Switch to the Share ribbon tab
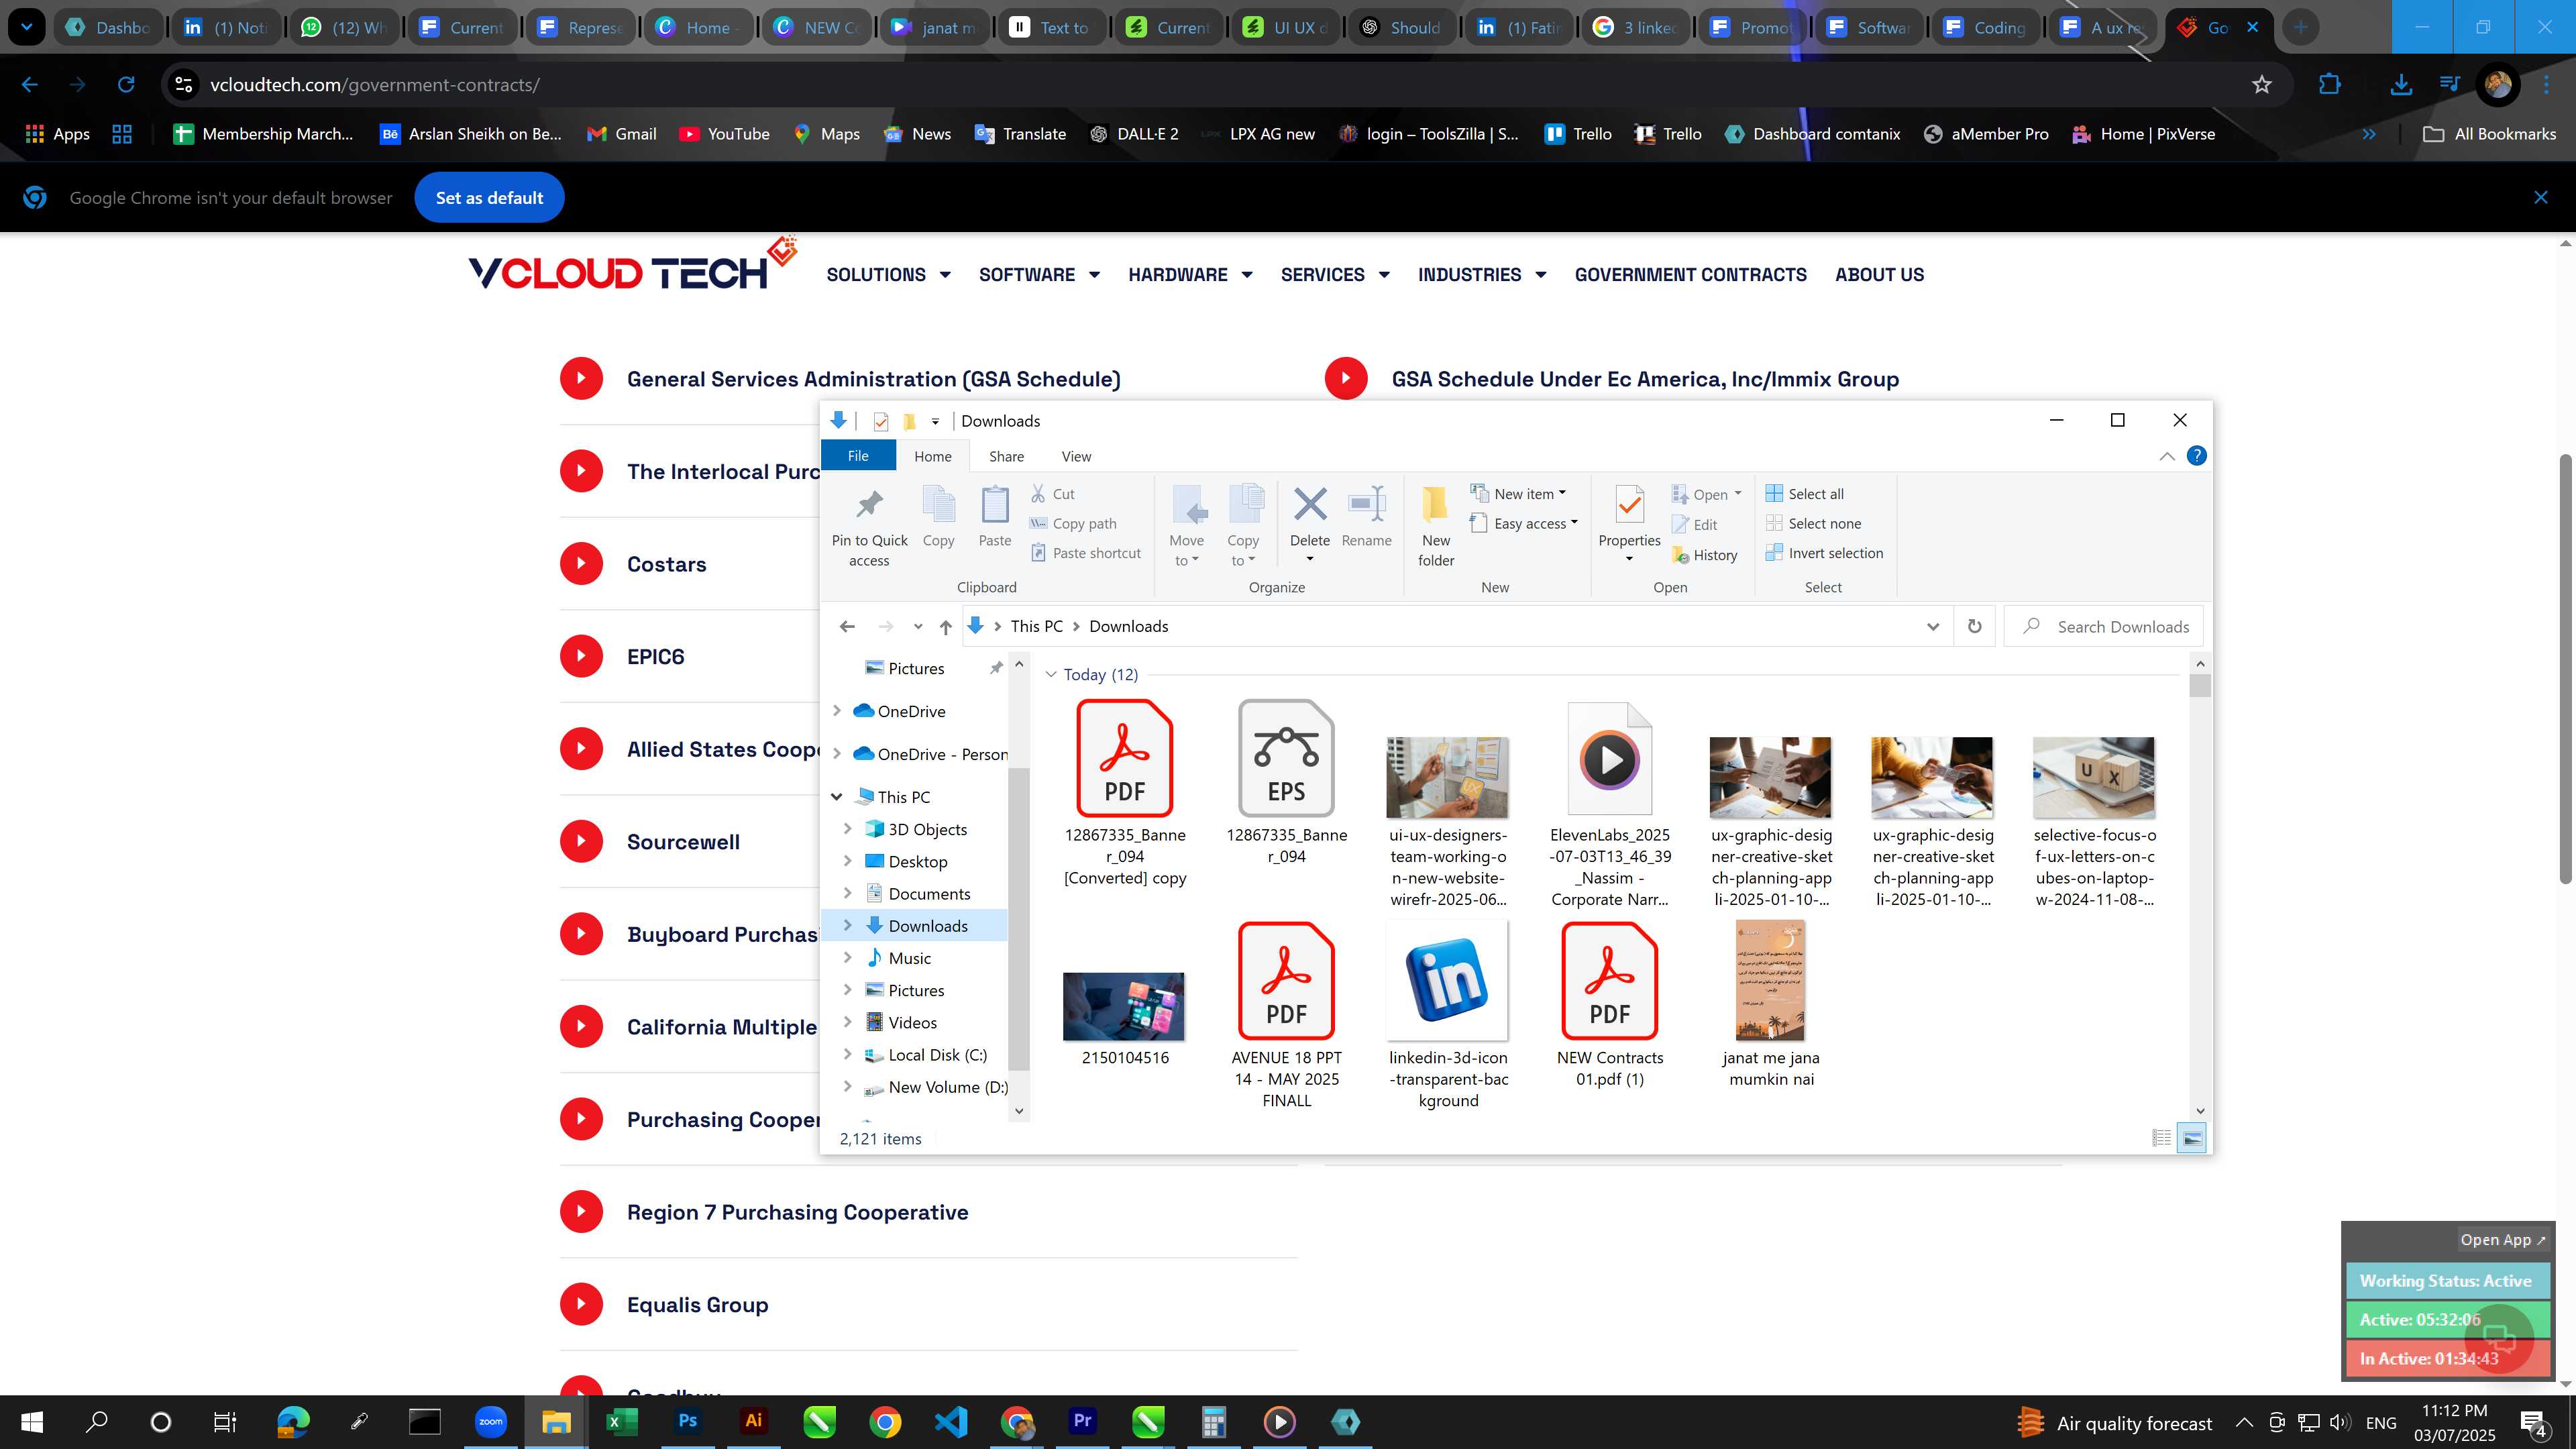2576x1449 pixels. point(1006,456)
